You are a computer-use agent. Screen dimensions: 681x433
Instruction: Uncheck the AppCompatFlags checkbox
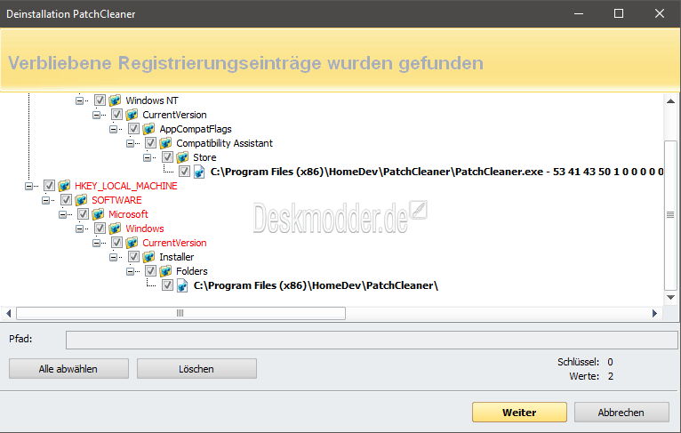pos(133,129)
